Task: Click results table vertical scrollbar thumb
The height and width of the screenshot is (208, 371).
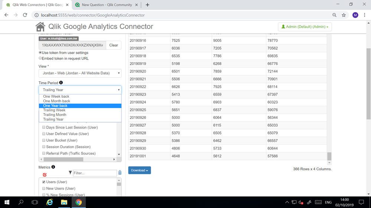Action: click(x=329, y=156)
